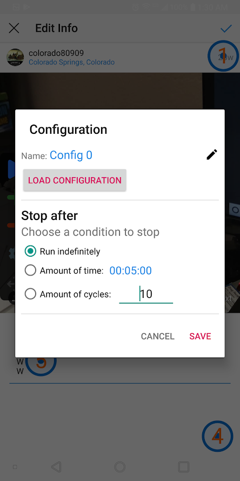Tap the Android home circle button
This screenshot has height=481, width=240.
pos(119,467)
